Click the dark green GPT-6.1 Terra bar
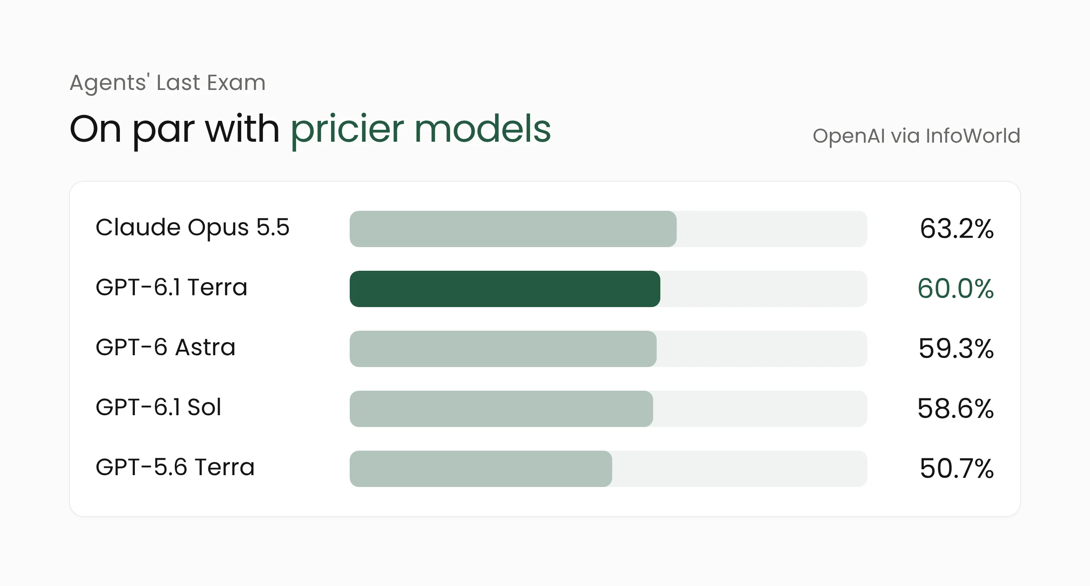This screenshot has height=586, width=1090. click(x=505, y=289)
